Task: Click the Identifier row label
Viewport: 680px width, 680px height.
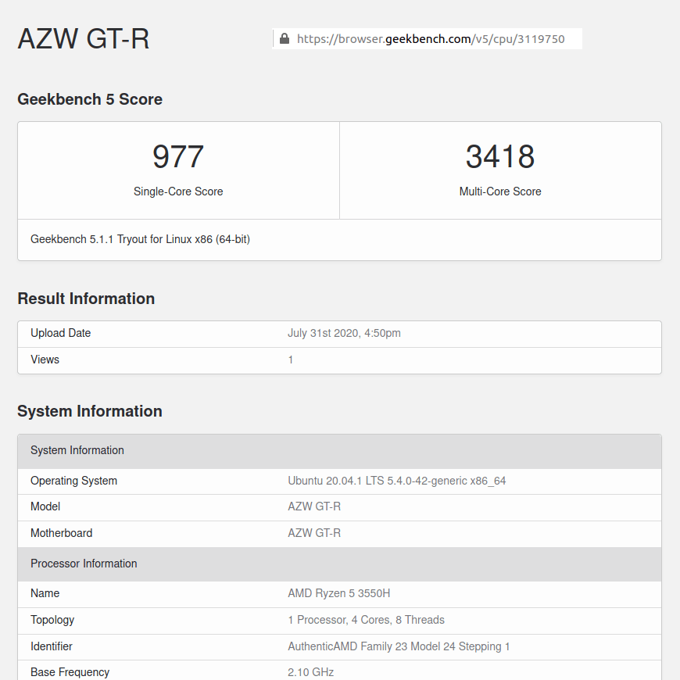Action: pos(51,646)
